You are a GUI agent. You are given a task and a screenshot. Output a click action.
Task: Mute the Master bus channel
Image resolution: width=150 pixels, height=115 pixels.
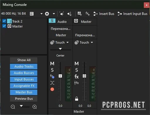pos(77,63)
